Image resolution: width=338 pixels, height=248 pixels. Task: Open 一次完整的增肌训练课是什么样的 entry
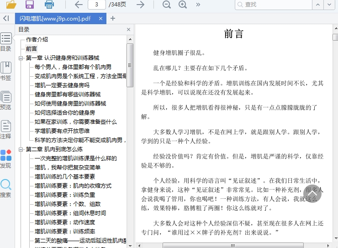click(76, 158)
